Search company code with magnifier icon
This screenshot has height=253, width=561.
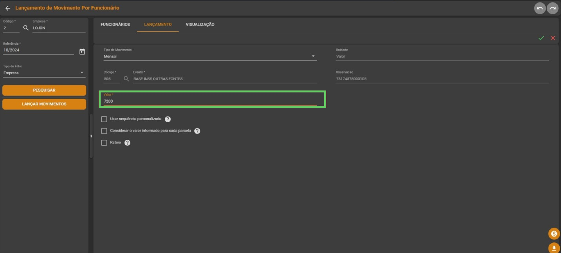[x=26, y=28]
